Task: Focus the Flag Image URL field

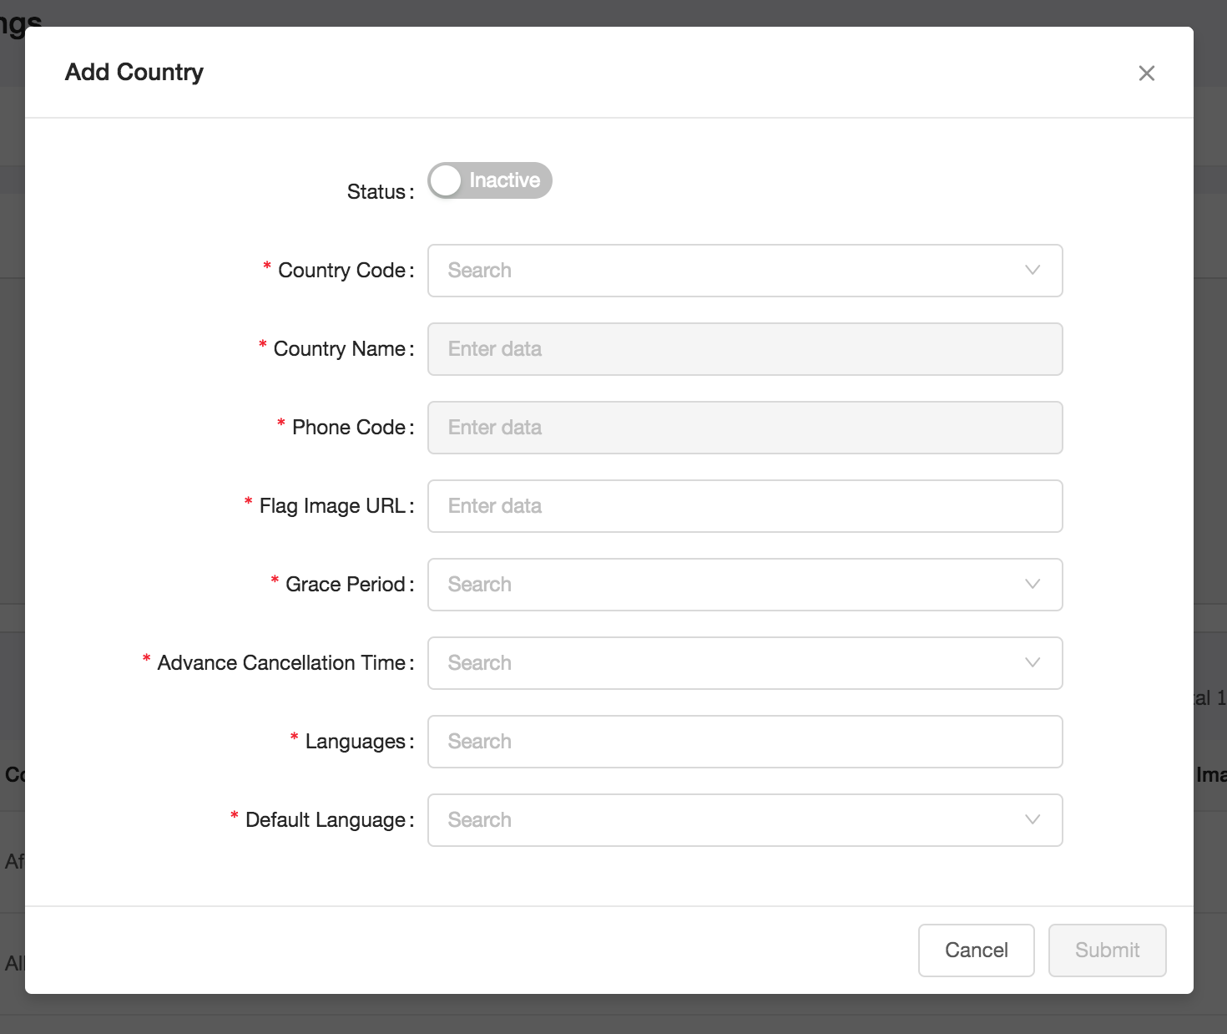Action: pyautogui.click(x=745, y=506)
